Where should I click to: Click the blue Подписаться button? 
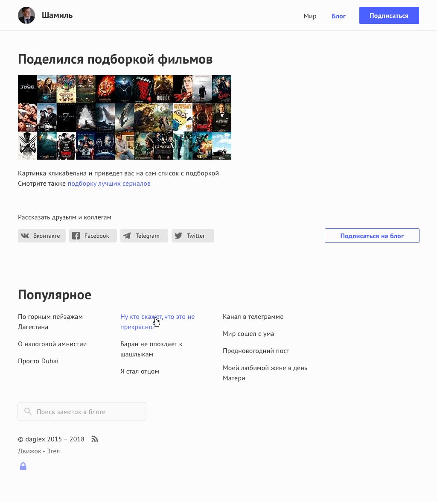point(389,15)
